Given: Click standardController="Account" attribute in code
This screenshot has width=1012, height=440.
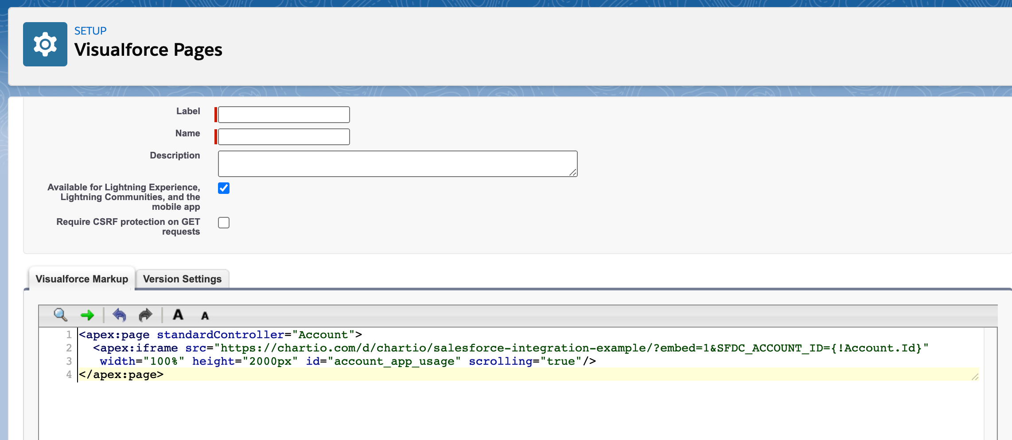Looking at the screenshot, I should pos(256,335).
